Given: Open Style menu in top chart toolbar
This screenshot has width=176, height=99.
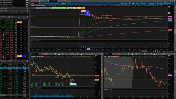Looking at the screenshot, I should click(143, 3).
